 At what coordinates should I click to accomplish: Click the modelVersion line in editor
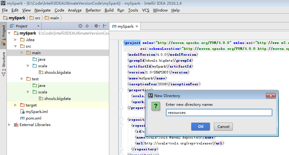pos(163,54)
